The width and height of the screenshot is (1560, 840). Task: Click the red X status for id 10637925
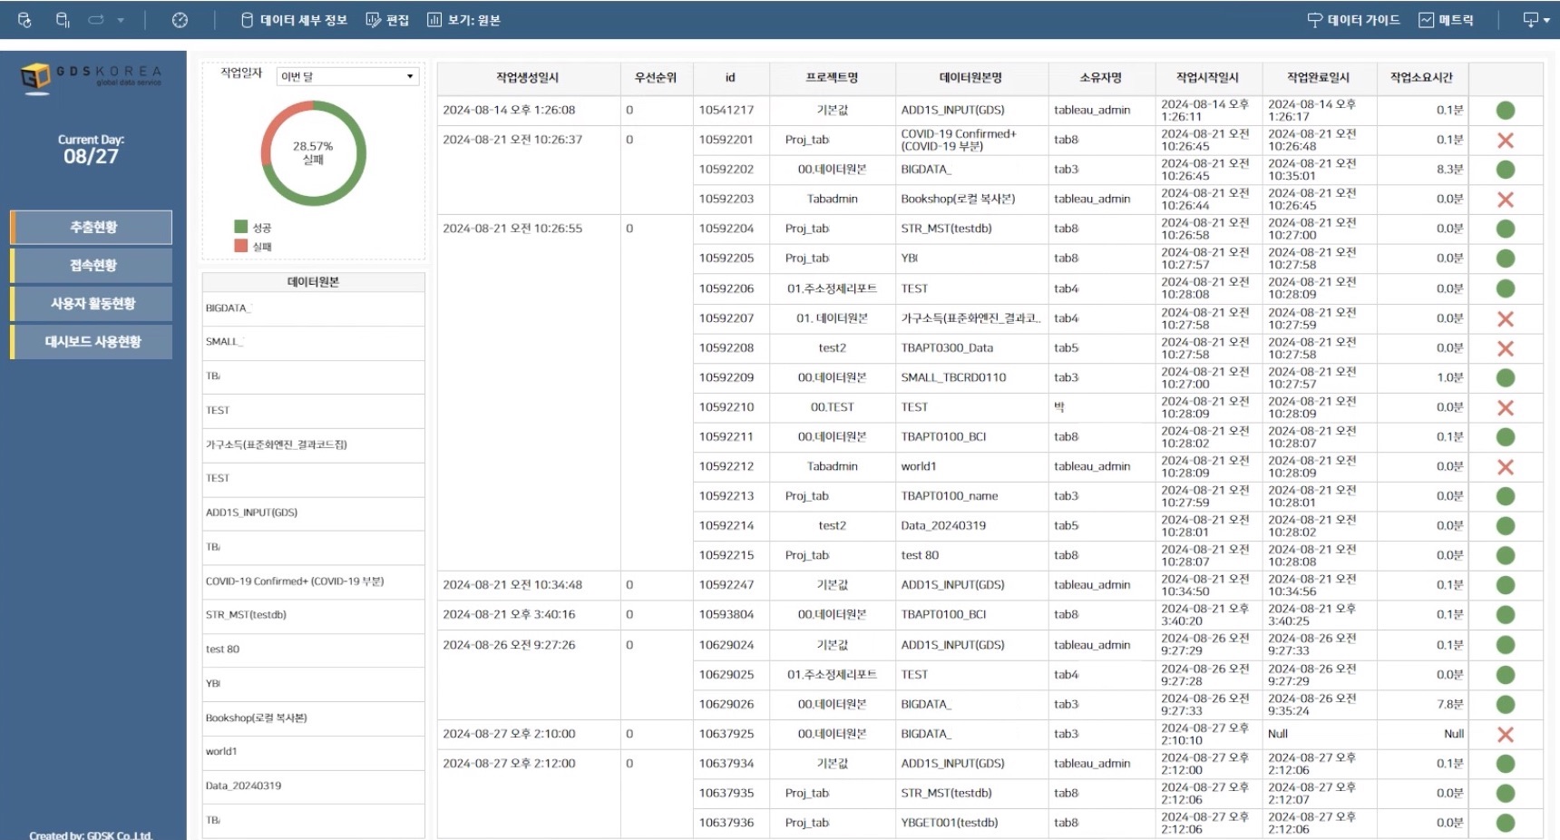(x=1506, y=734)
